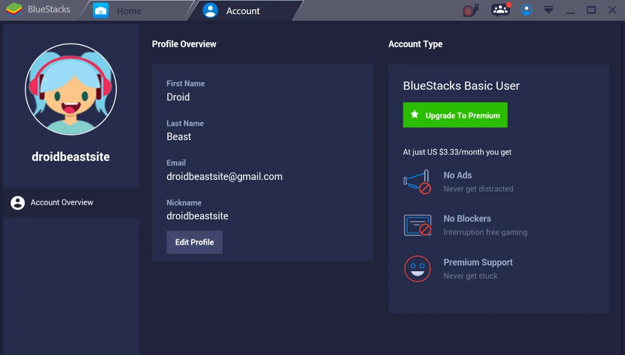Click the Account tab person icon

pos(210,10)
